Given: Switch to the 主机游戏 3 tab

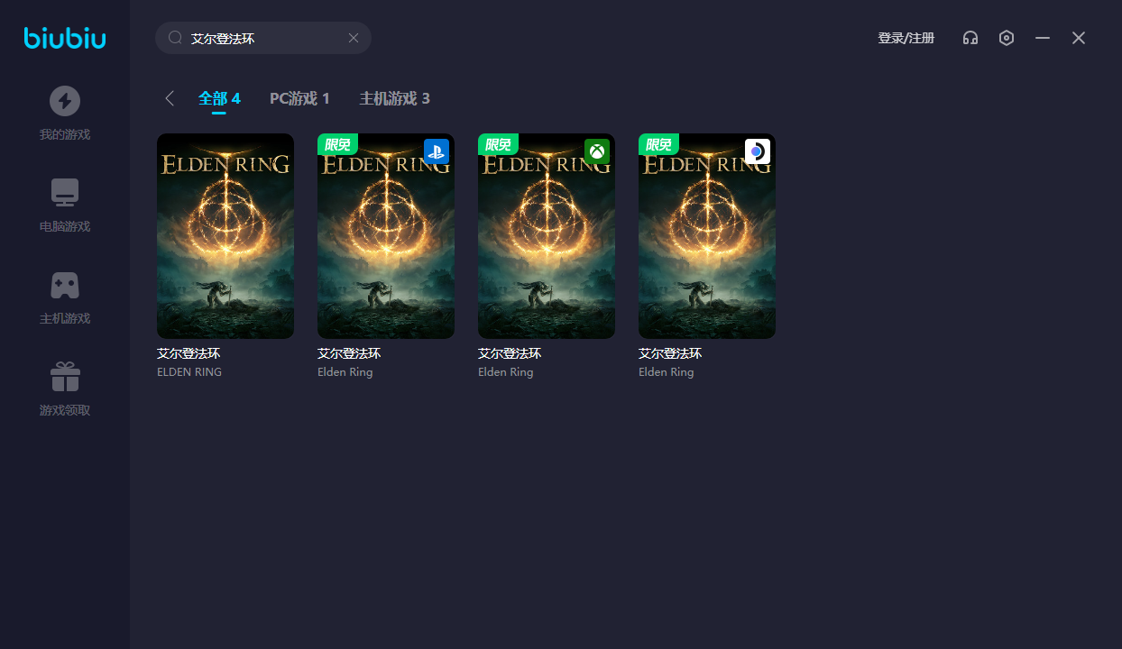Looking at the screenshot, I should (x=394, y=98).
